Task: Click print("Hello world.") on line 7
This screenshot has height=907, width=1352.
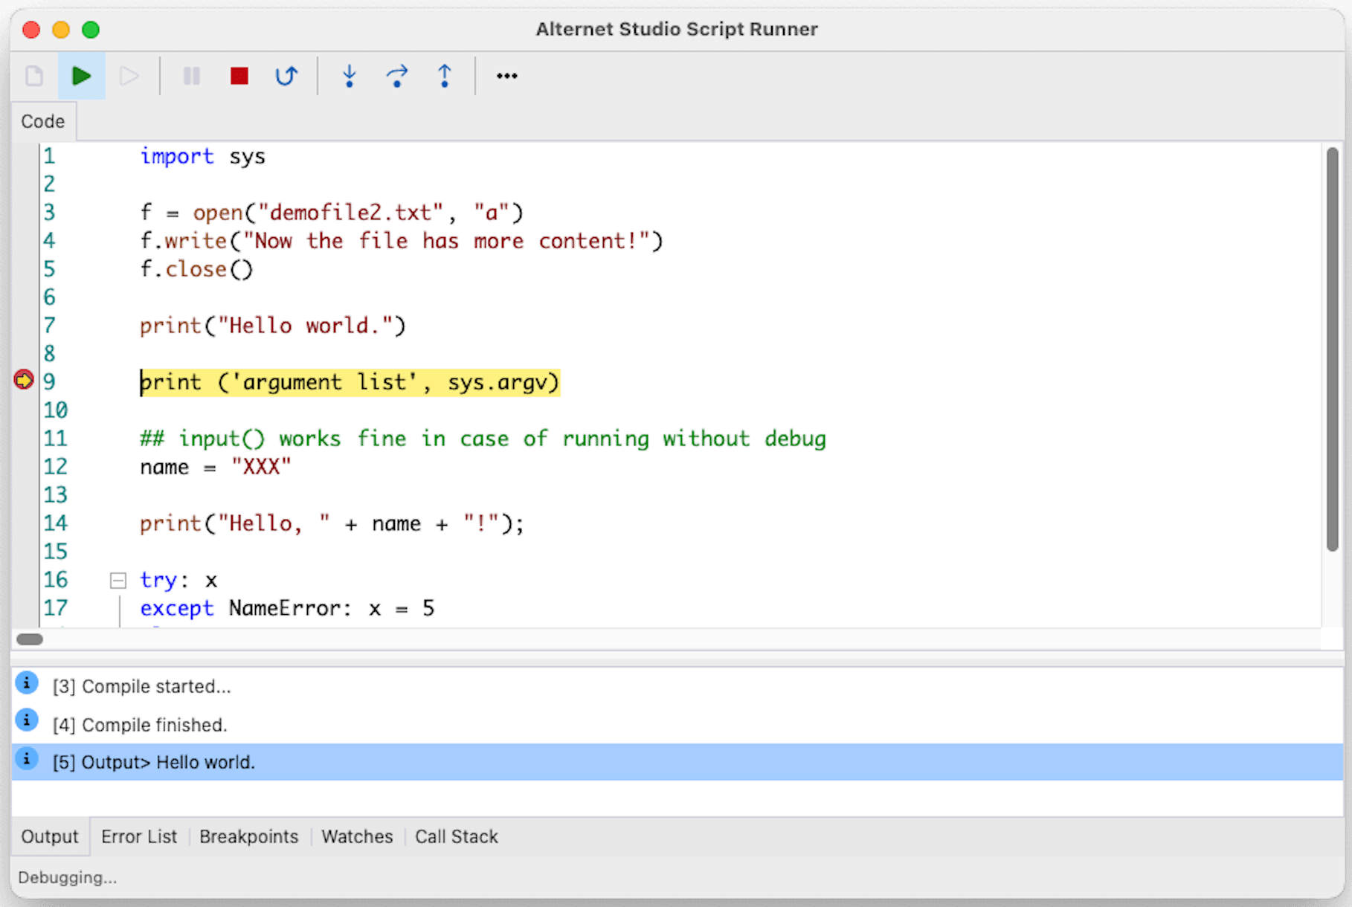Action: pos(272,326)
